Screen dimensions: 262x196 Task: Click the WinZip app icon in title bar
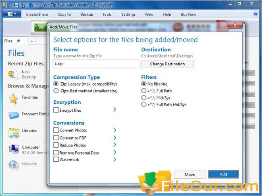pos(5,5)
